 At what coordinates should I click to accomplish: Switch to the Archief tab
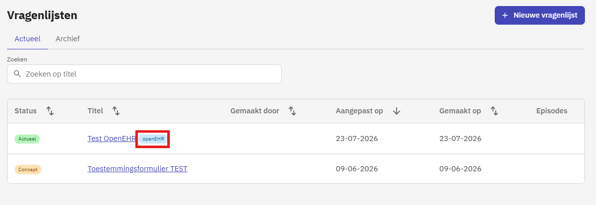click(x=68, y=39)
